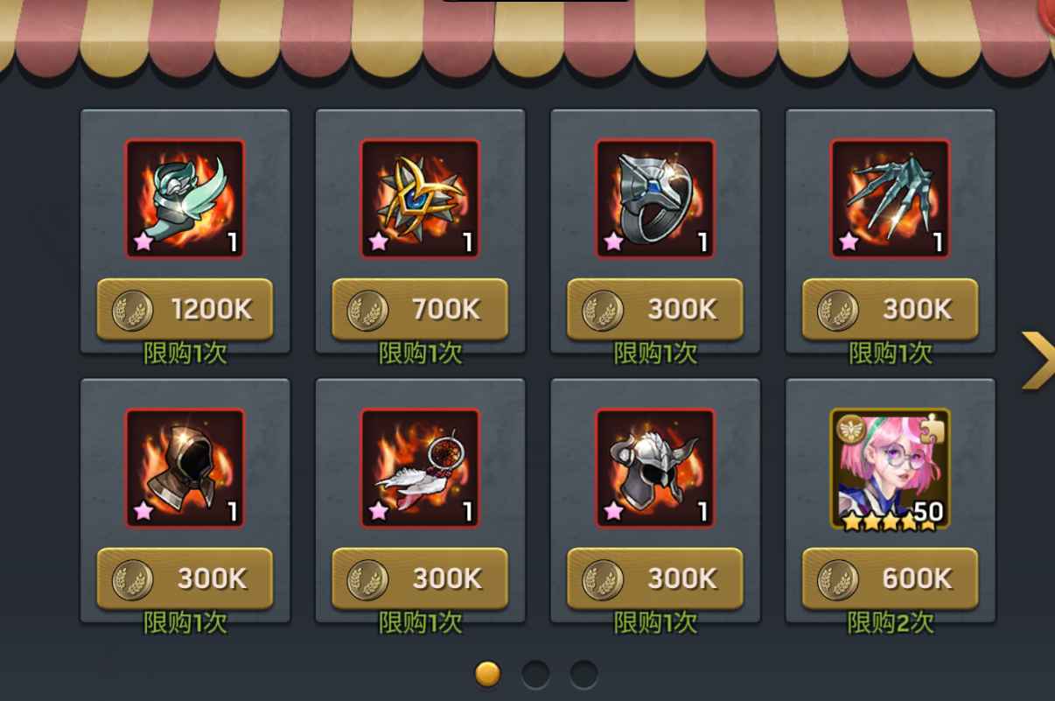This screenshot has width=1055, height=701.
Task: Switch to the second page dot
Action: pos(536,674)
